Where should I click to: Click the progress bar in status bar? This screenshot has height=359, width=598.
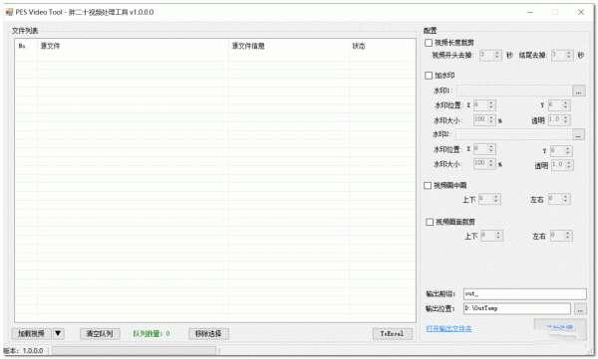pos(134,351)
